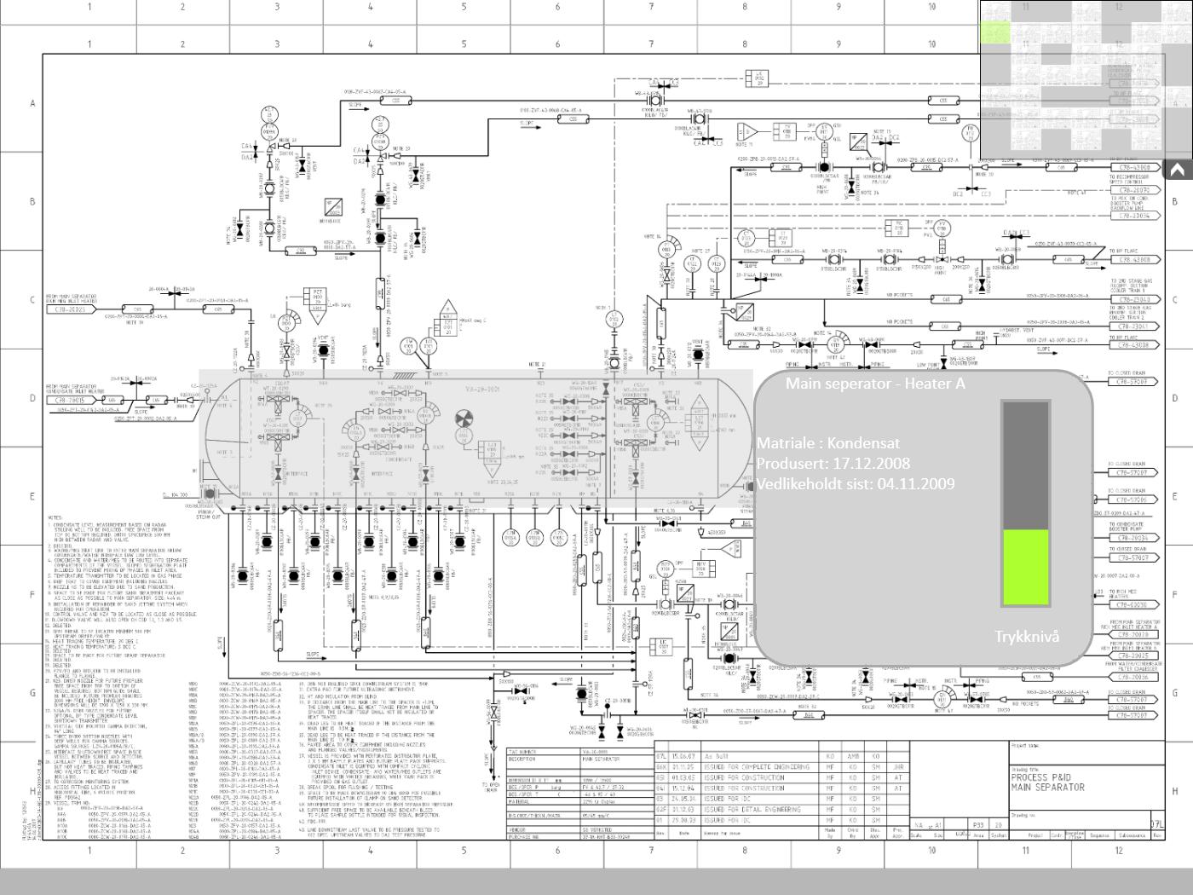
Task: Select the highlighted main separator vessel
Action: point(476,439)
